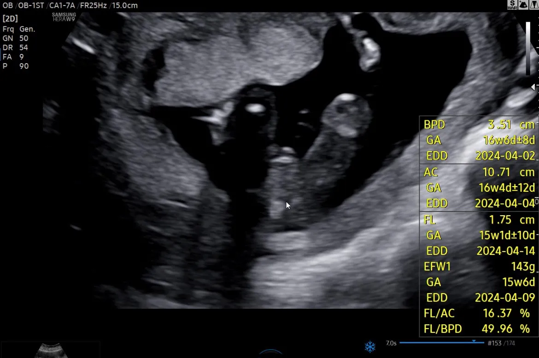
Task: Click the AC measurement value 10.71 cm
Action: coord(509,172)
